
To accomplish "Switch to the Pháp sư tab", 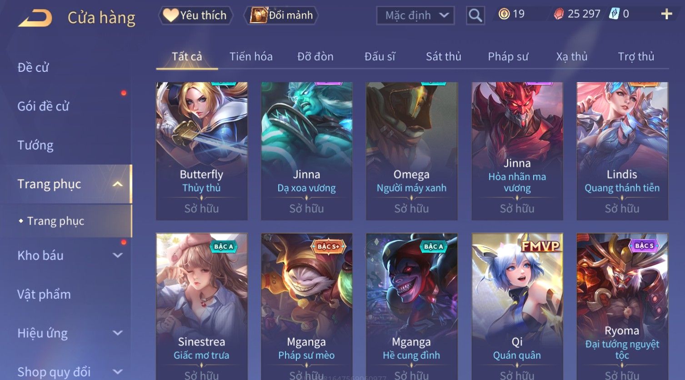I will pyautogui.click(x=508, y=57).
